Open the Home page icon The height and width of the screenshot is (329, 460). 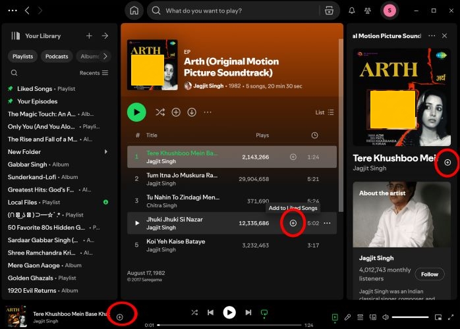tap(134, 11)
